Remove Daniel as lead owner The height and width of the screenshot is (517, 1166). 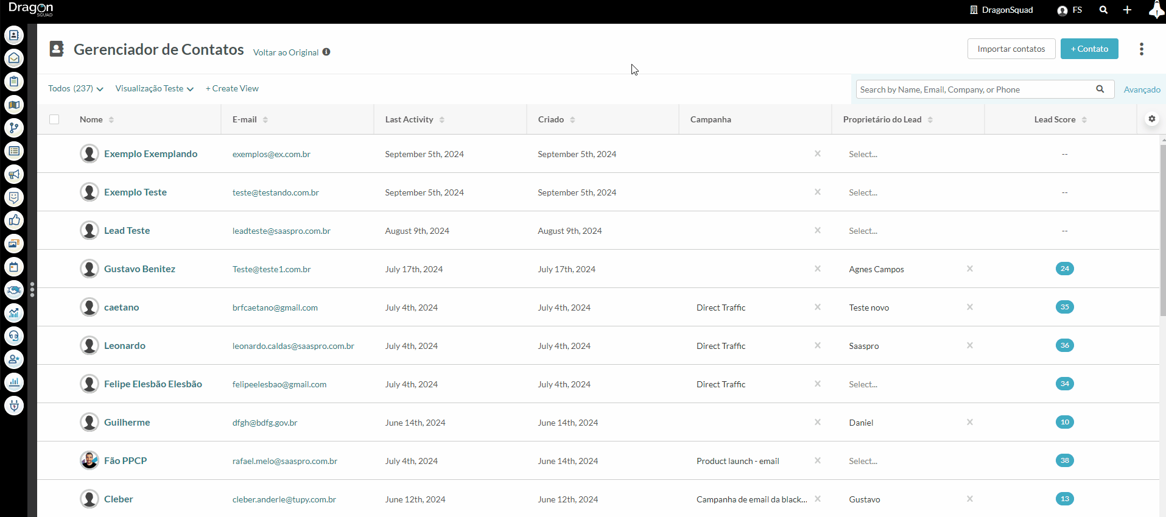[x=970, y=422]
